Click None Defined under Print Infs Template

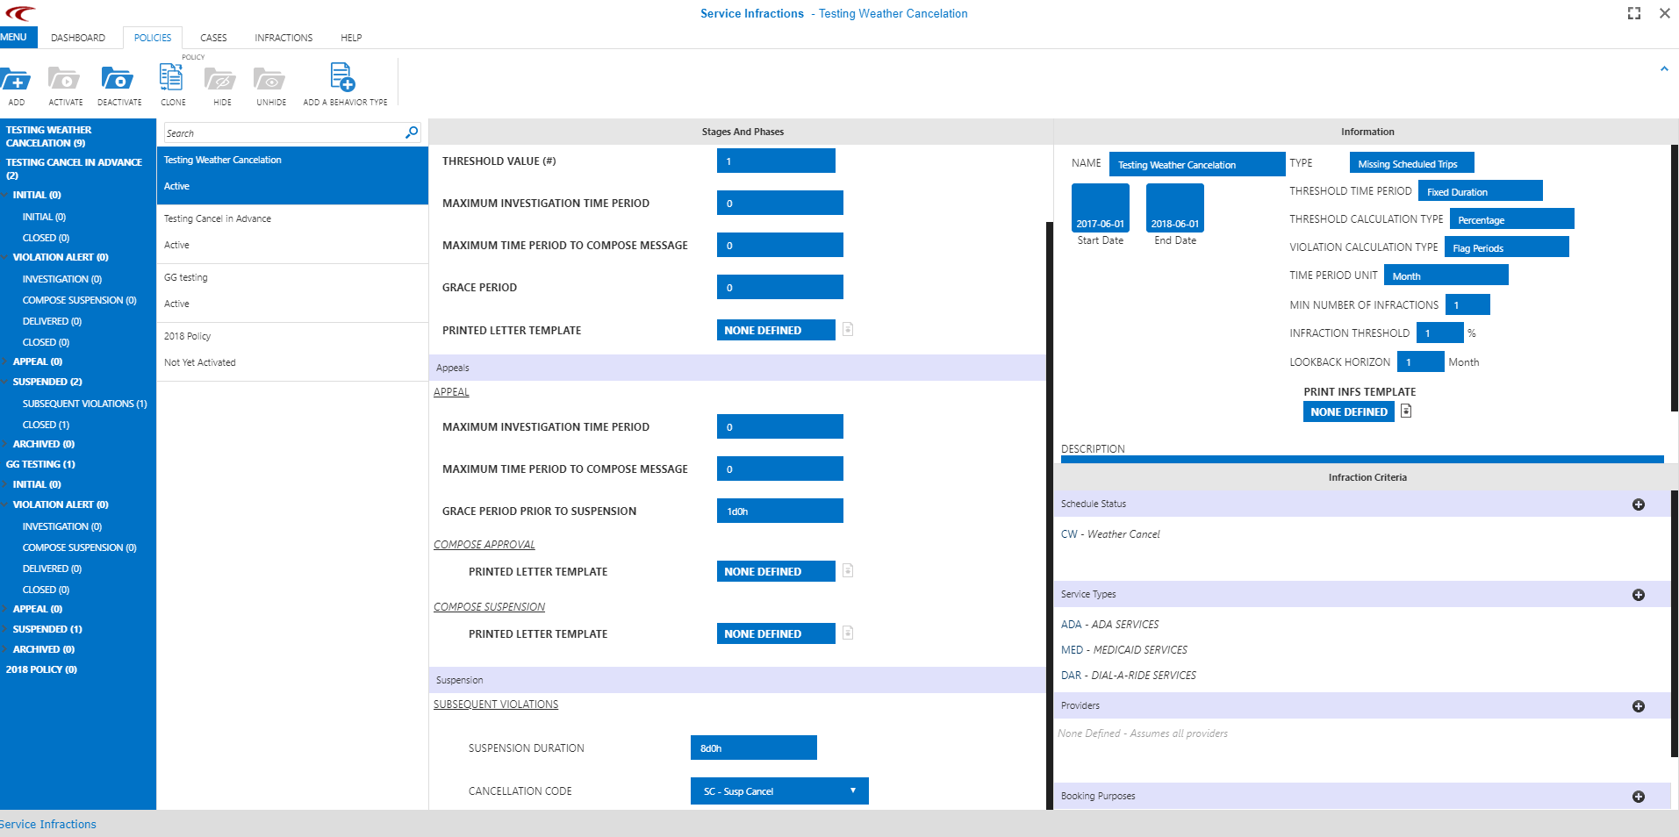point(1348,411)
